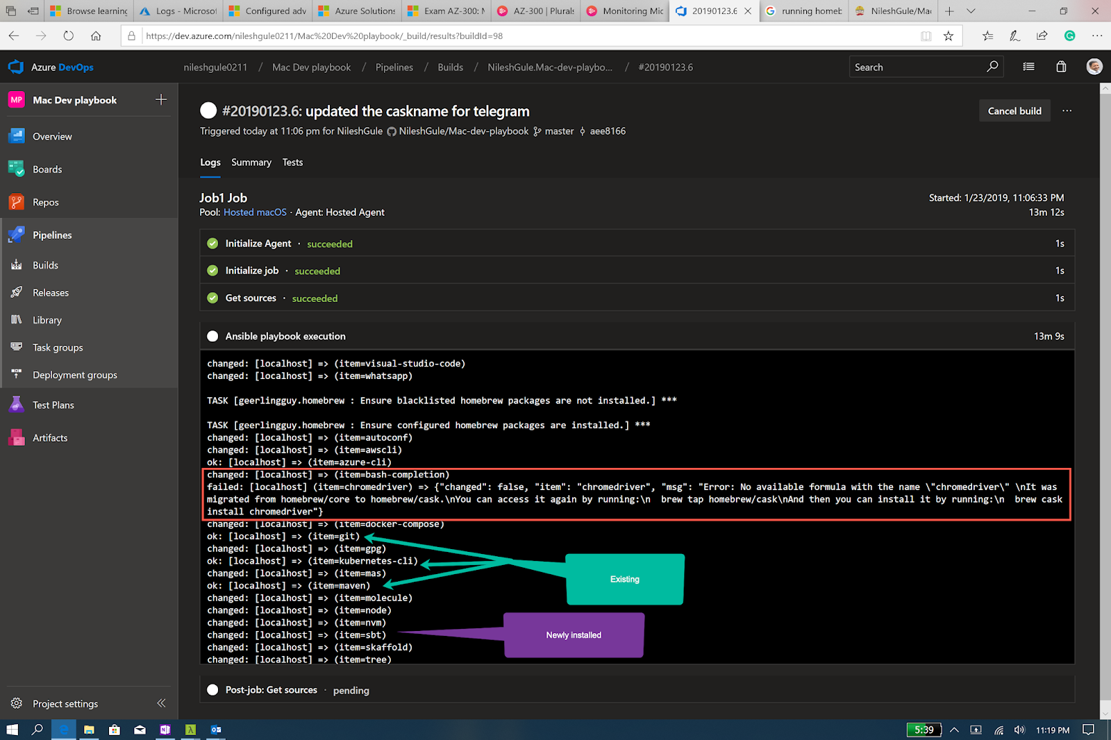
Task: Open the Artifacts section
Action: click(49, 437)
